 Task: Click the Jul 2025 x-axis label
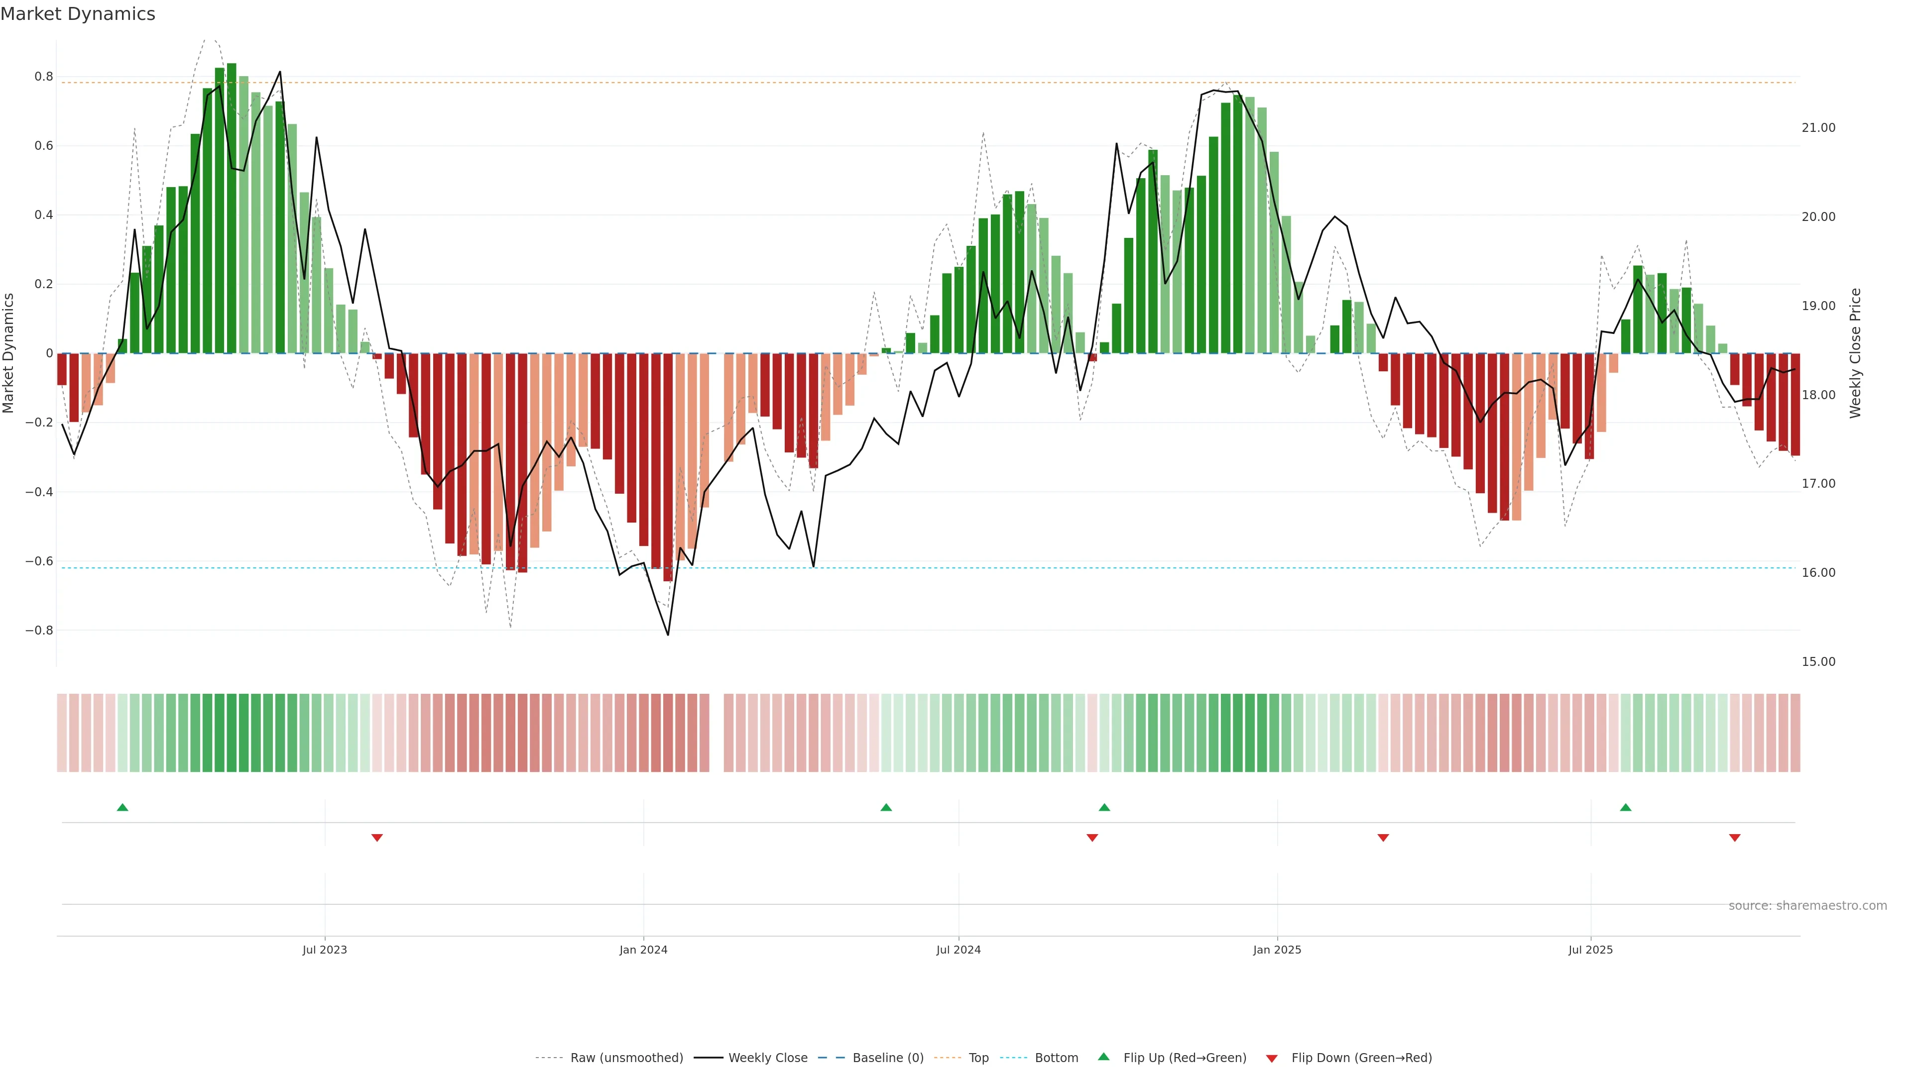1590,950
